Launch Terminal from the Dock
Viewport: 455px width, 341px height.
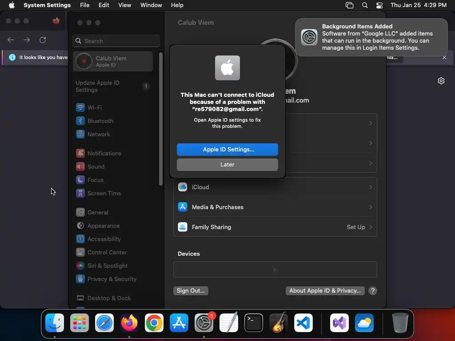(x=254, y=323)
